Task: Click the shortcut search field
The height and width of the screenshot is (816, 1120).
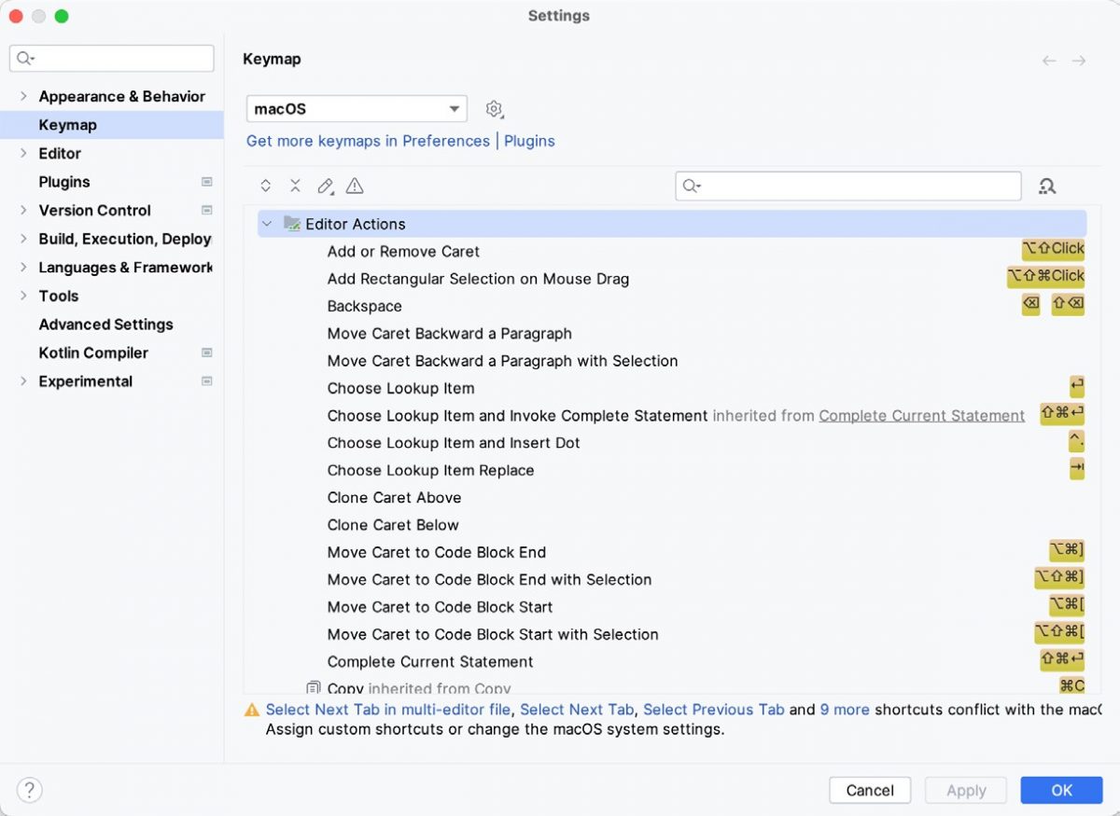Action: [847, 186]
